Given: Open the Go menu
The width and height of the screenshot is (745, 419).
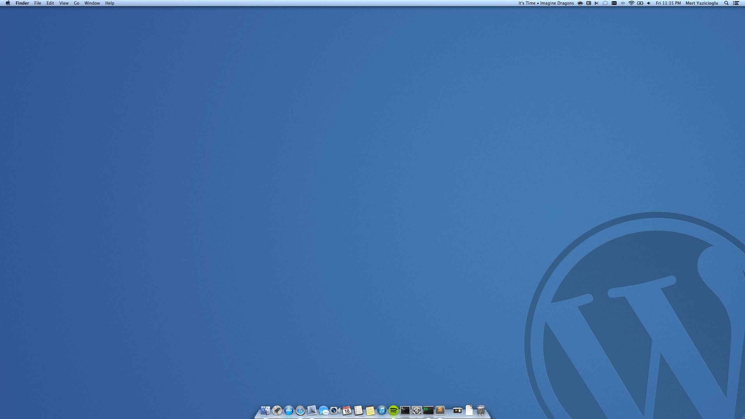Looking at the screenshot, I should pyautogui.click(x=76, y=3).
